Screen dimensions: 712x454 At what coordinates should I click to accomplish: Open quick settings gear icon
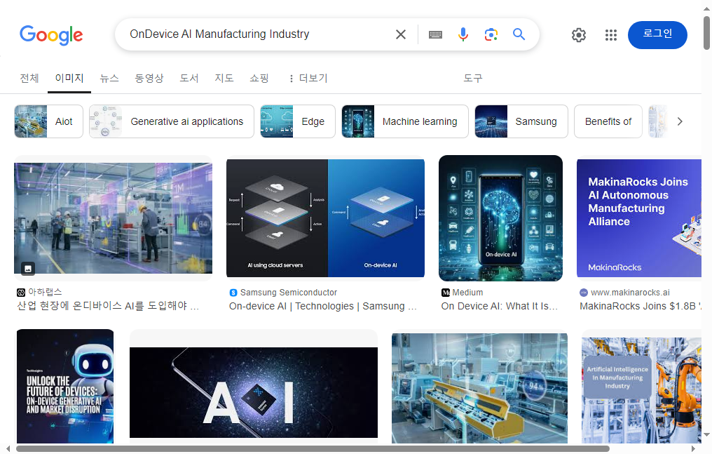tap(579, 35)
